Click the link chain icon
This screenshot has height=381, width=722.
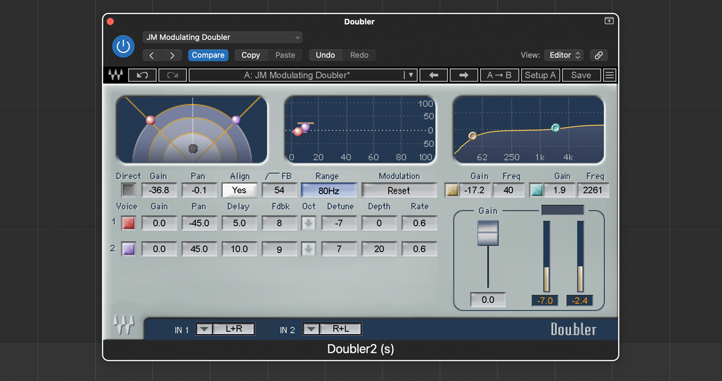[598, 55]
